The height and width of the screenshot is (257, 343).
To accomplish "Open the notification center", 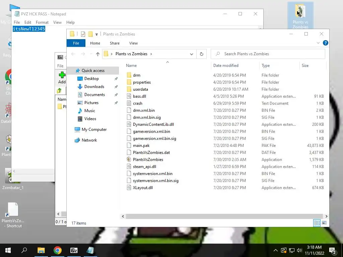I will [x=333, y=251].
